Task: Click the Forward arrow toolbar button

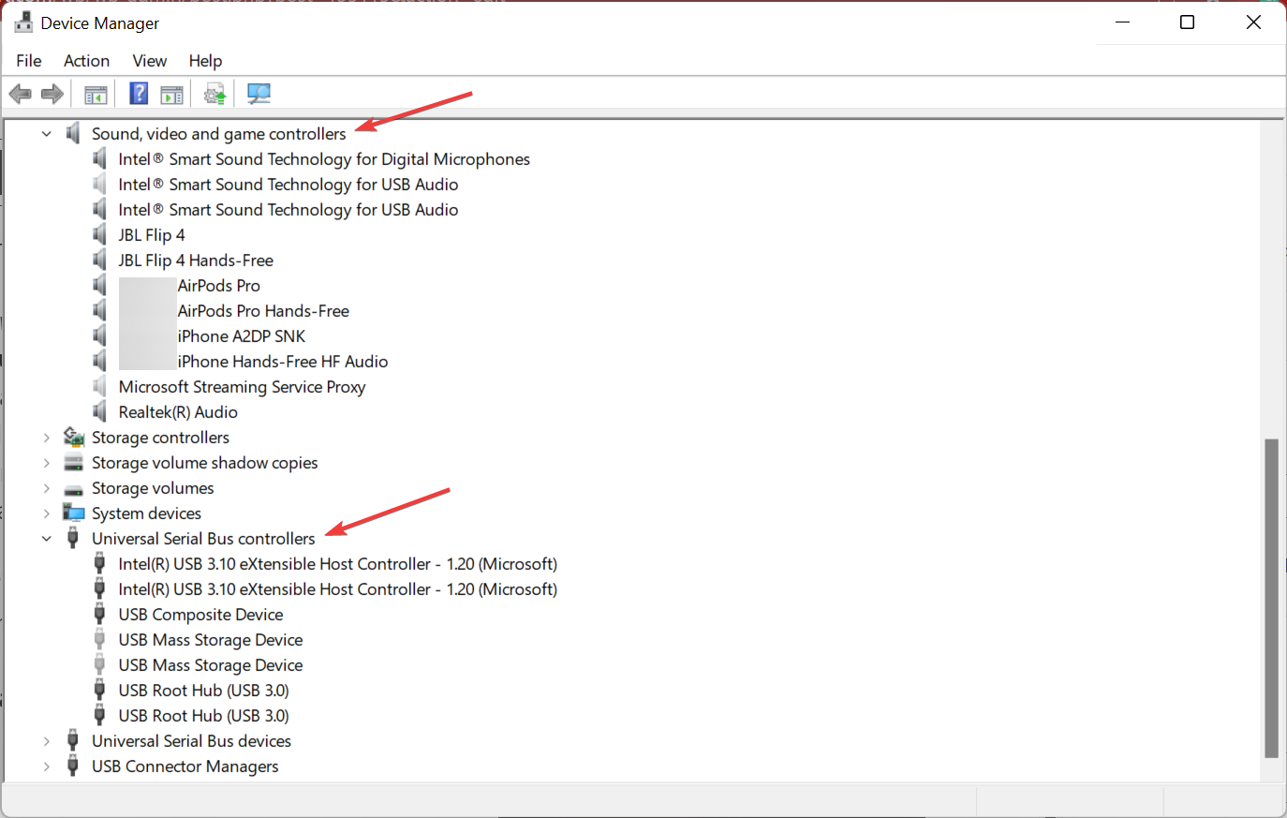Action: click(52, 94)
